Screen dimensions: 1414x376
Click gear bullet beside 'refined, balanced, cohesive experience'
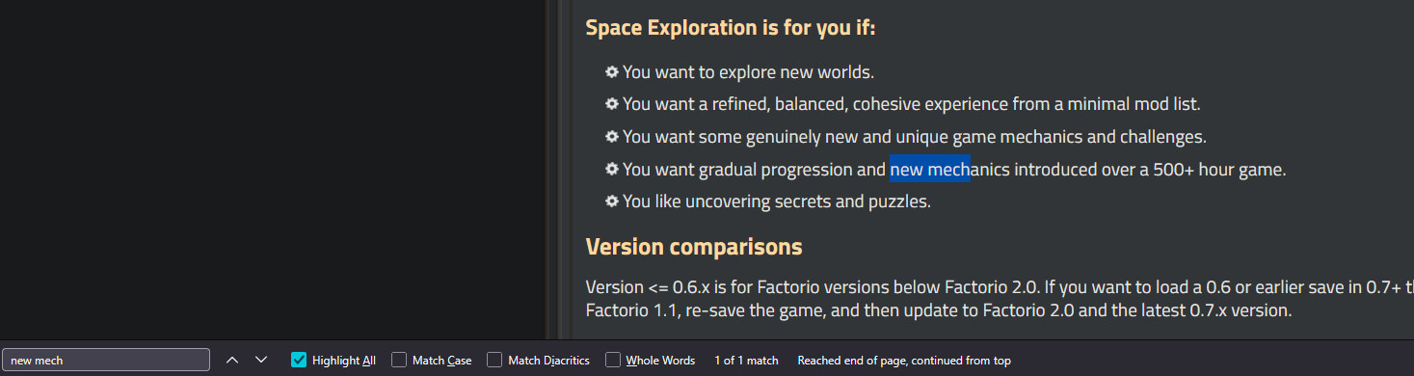[611, 104]
